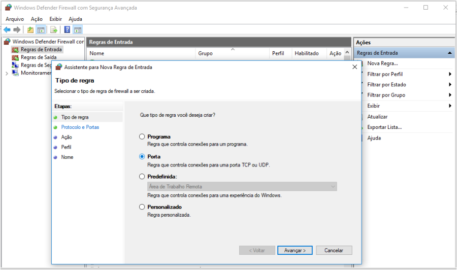Screen dimensions: 457x270
Task: Click the back arrow toolbar icon
Action: click(x=7, y=29)
